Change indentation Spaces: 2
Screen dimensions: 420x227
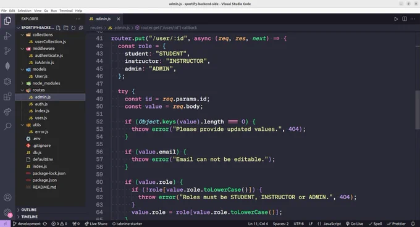[280, 224]
